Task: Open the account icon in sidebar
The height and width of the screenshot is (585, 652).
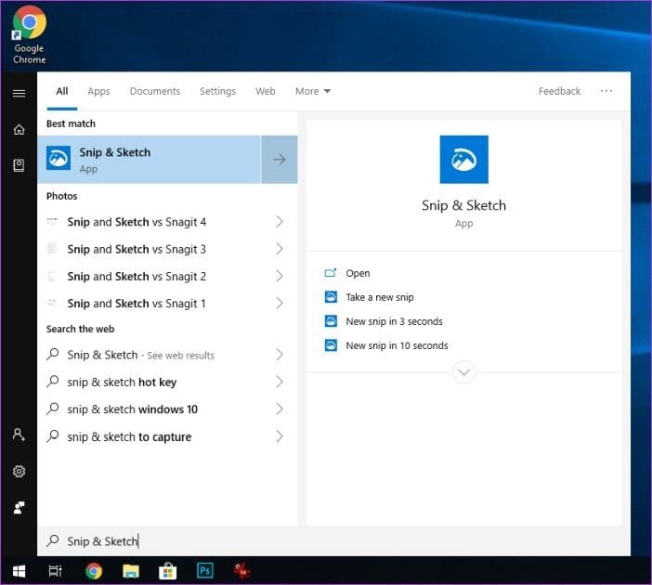Action: [x=19, y=435]
